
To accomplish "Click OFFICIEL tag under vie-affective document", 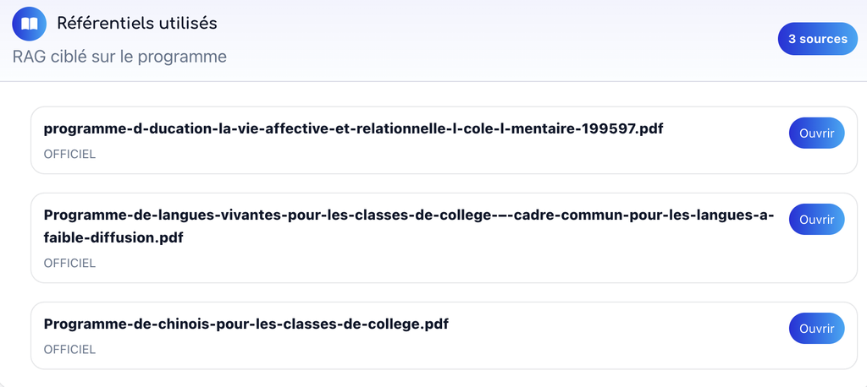I will click(69, 154).
